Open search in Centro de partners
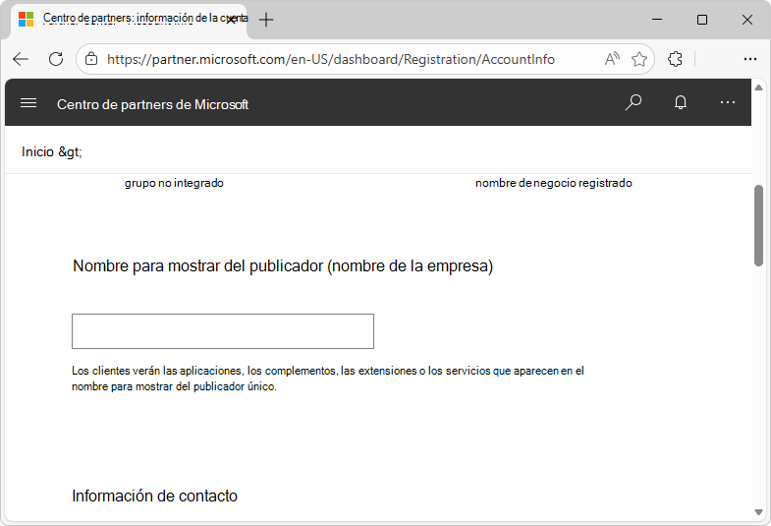This screenshot has width=771, height=526. (x=633, y=102)
